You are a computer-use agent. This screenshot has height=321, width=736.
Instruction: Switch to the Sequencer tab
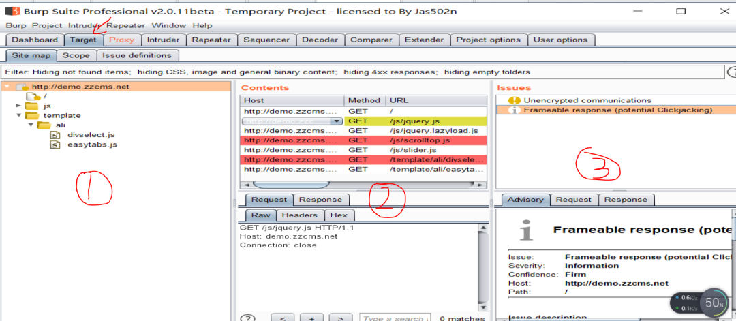(x=266, y=40)
